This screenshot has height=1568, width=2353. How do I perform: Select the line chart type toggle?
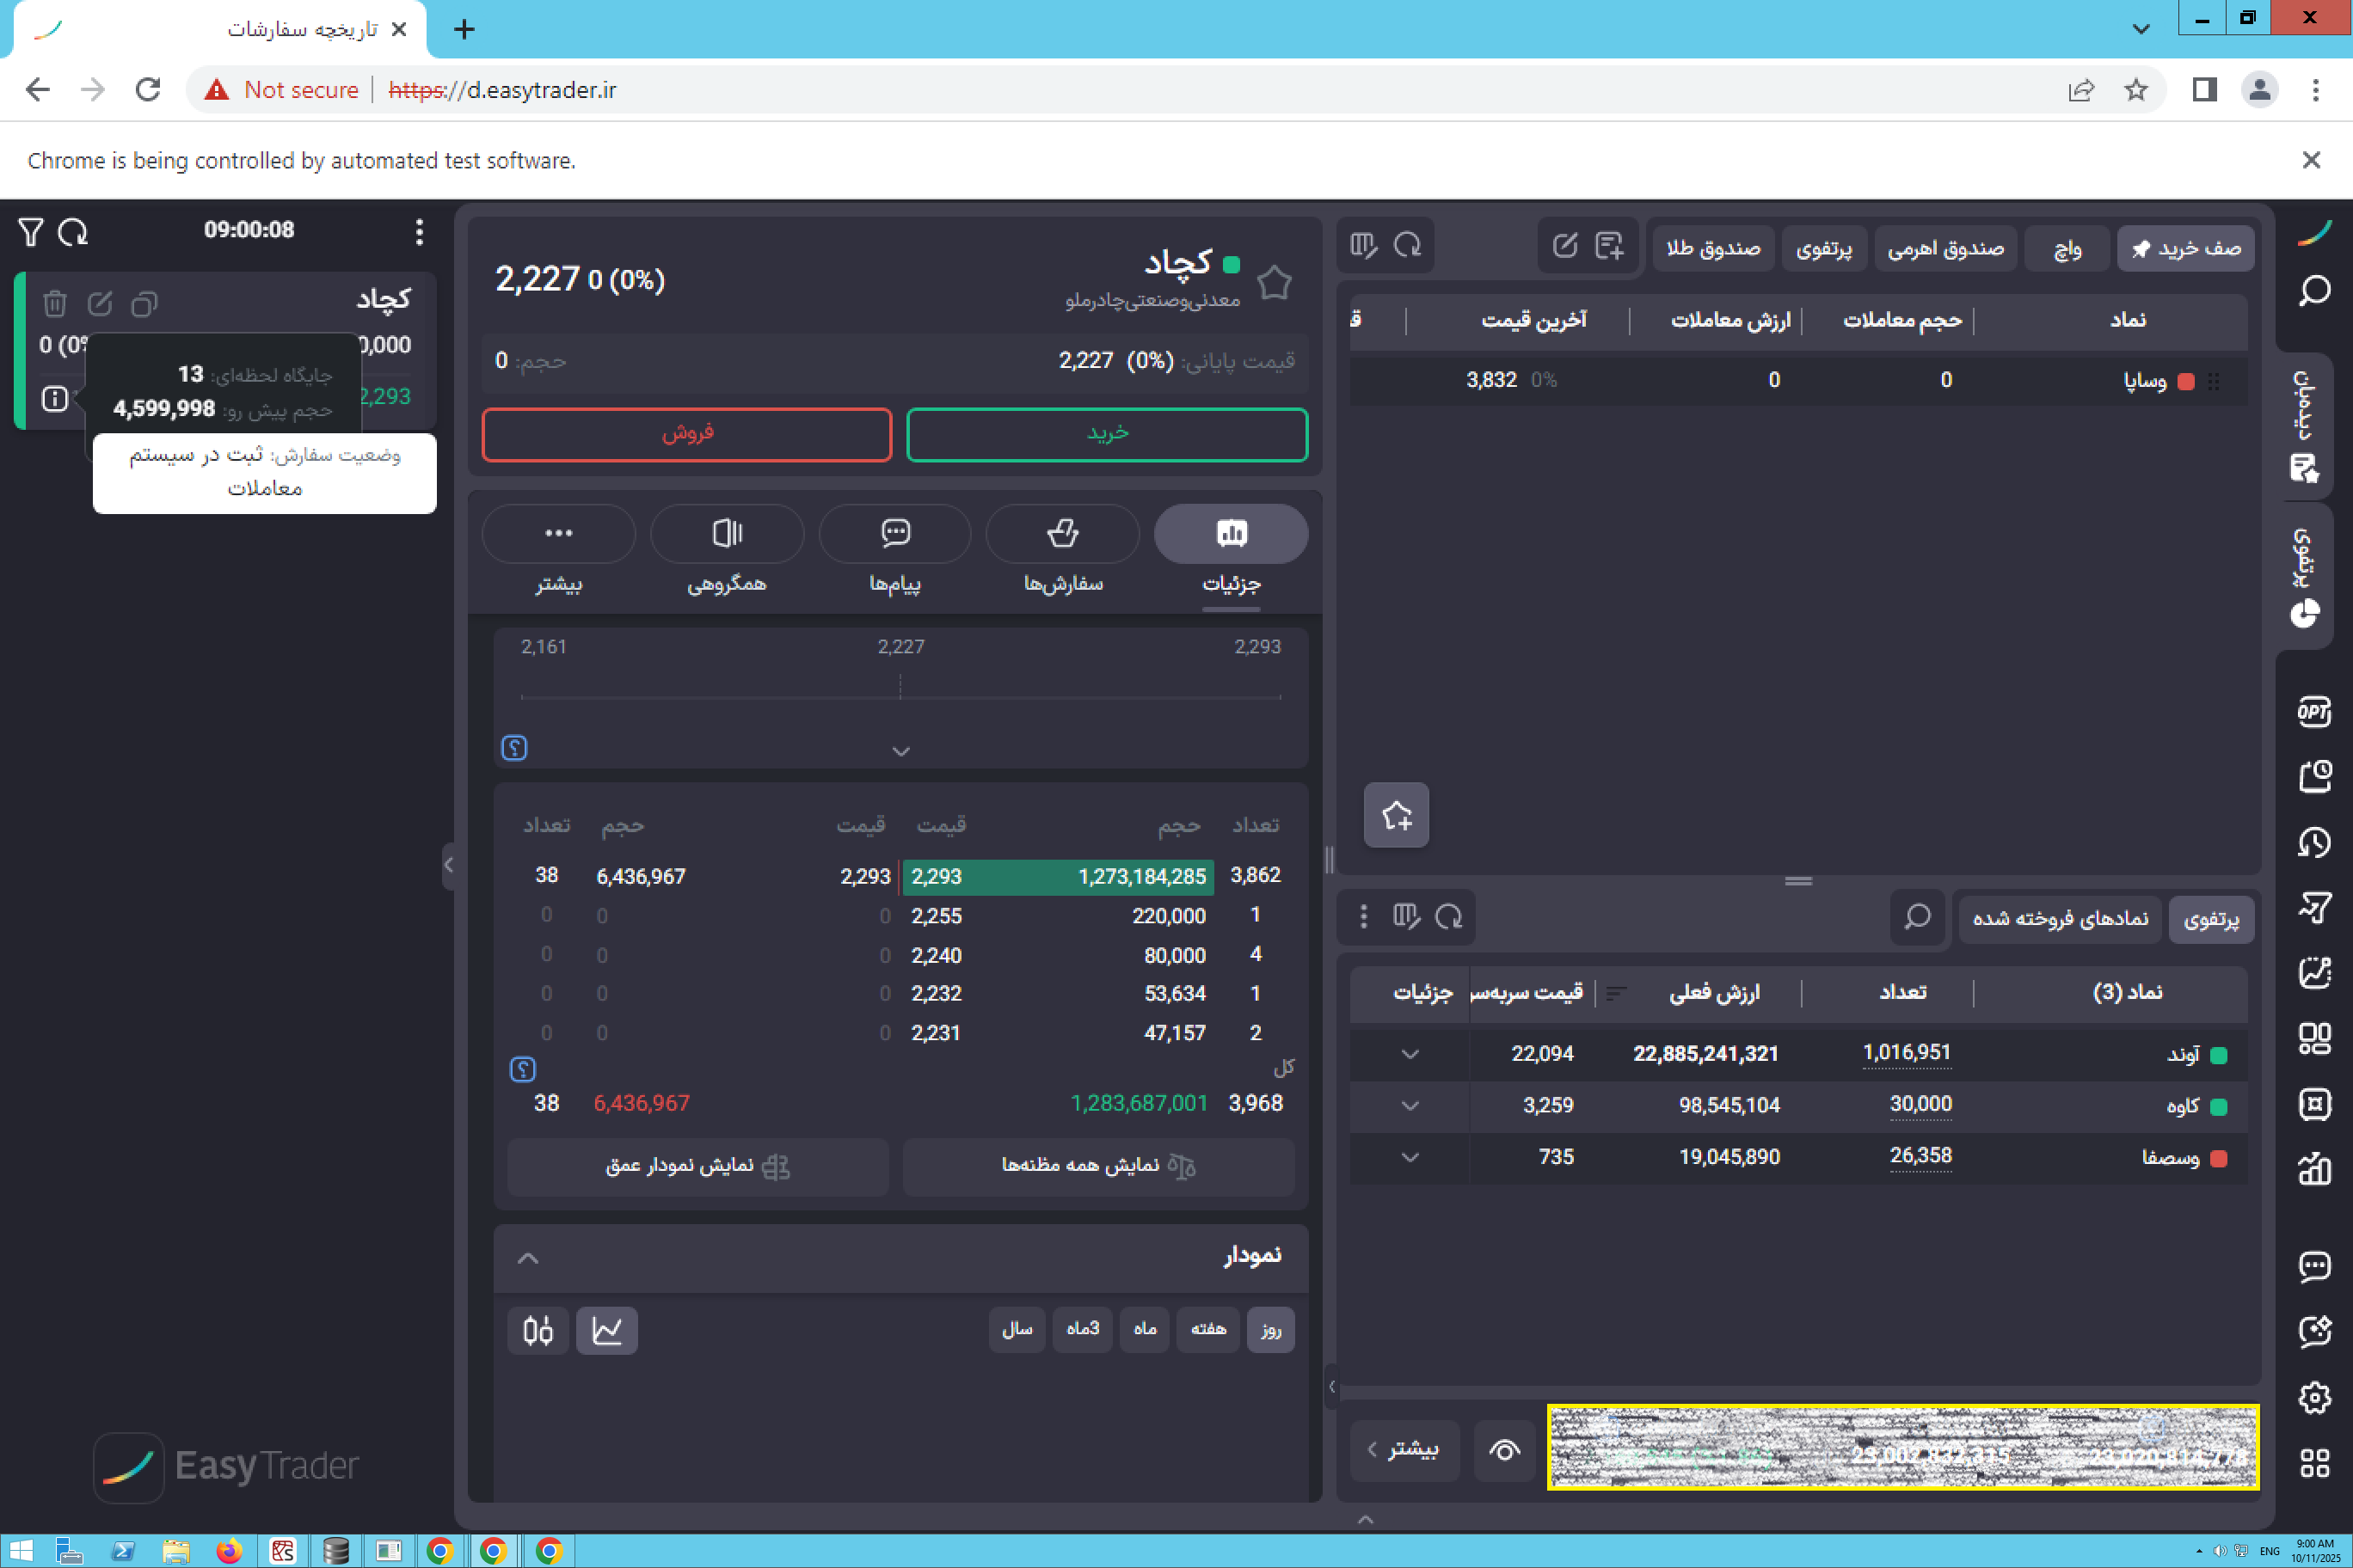pyautogui.click(x=606, y=1330)
